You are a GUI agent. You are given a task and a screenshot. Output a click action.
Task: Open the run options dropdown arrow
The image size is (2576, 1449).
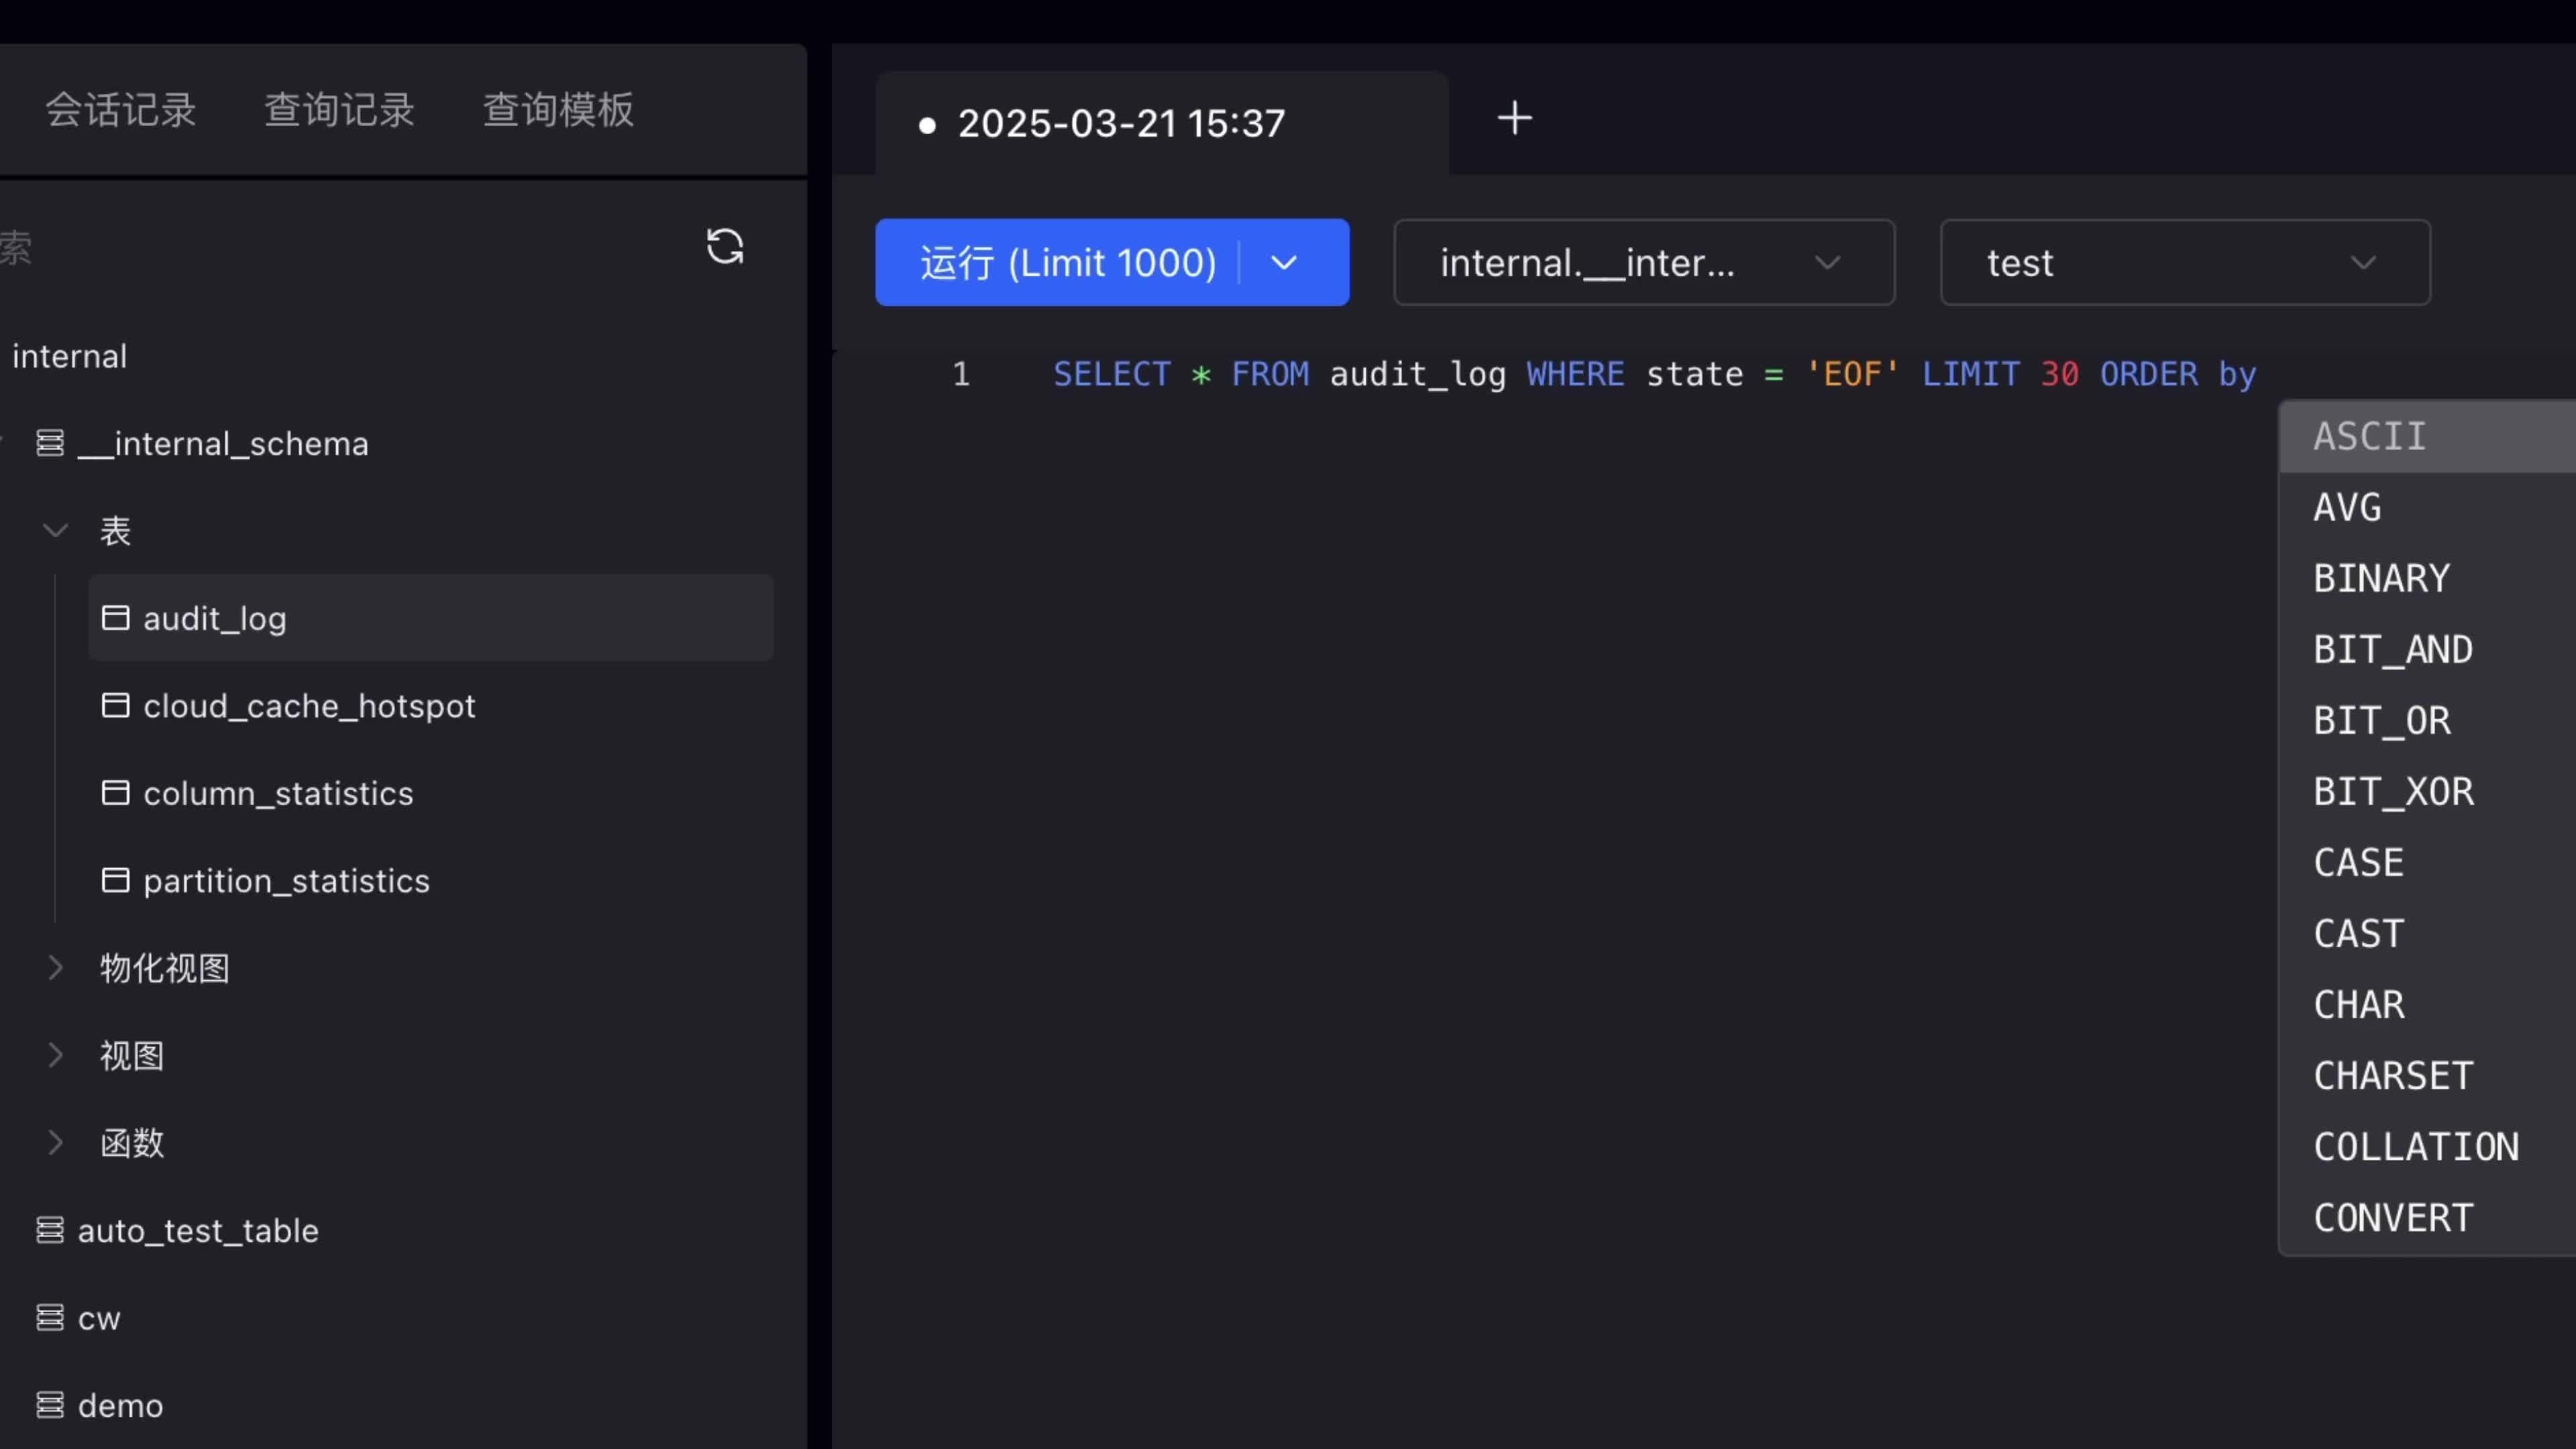point(1284,263)
